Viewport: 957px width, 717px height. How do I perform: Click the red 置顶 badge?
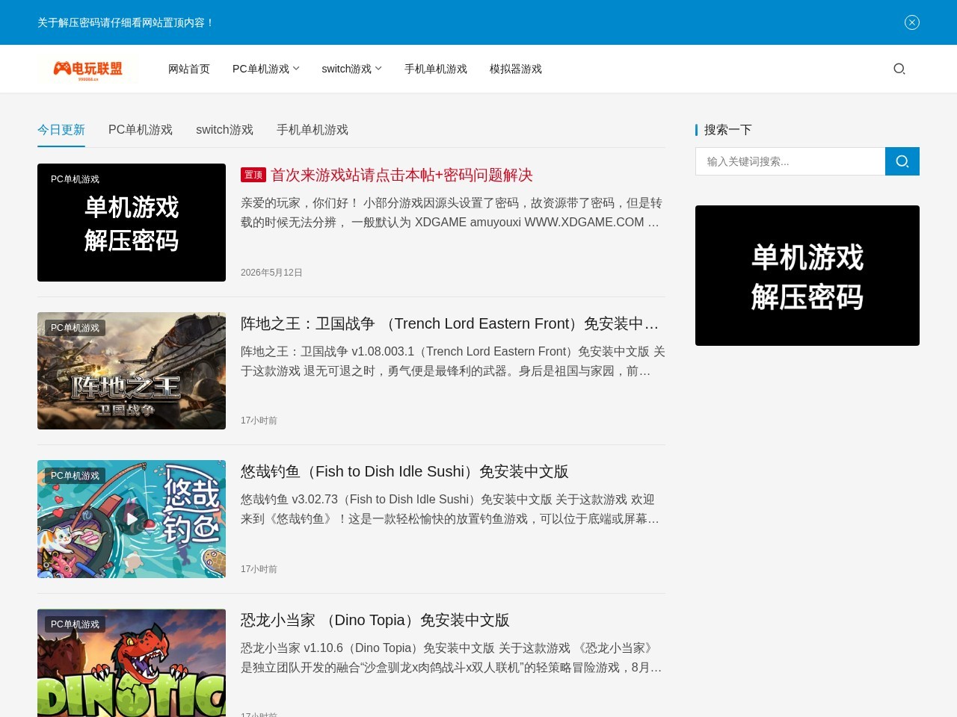coord(253,175)
